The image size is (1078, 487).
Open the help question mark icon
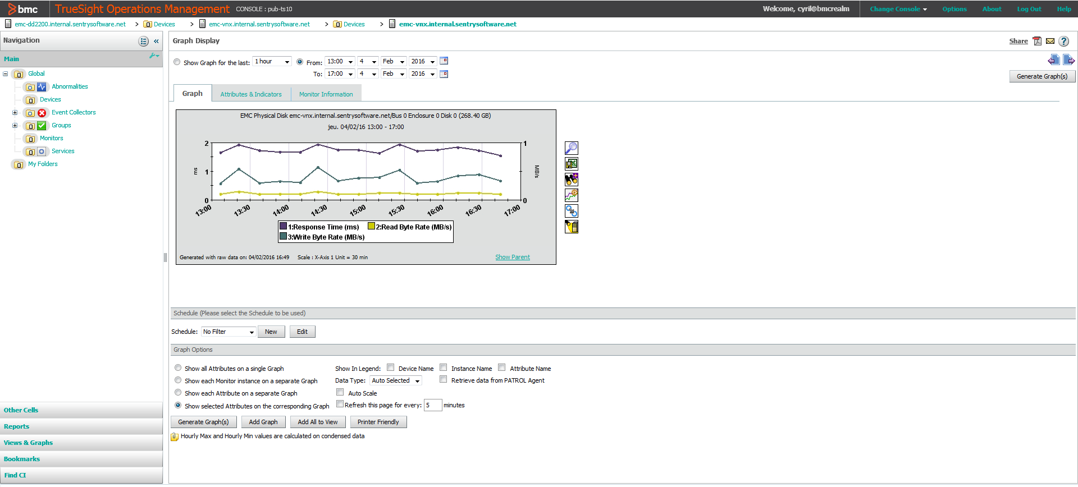pos(1063,41)
